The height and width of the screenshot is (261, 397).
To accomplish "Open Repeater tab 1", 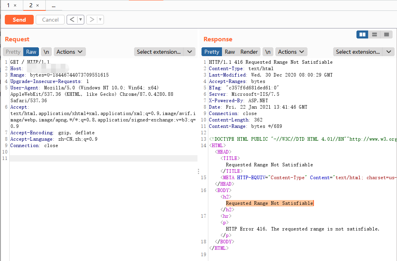I will click(8, 6).
